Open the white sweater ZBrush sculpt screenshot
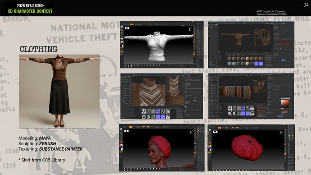Image resolution: width=311 pixels, height=175 pixels. [162, 45]
